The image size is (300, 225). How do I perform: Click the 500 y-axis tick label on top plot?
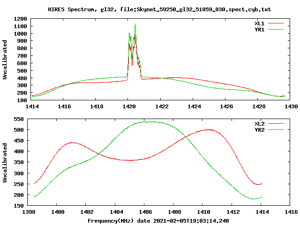click(22, 71)
